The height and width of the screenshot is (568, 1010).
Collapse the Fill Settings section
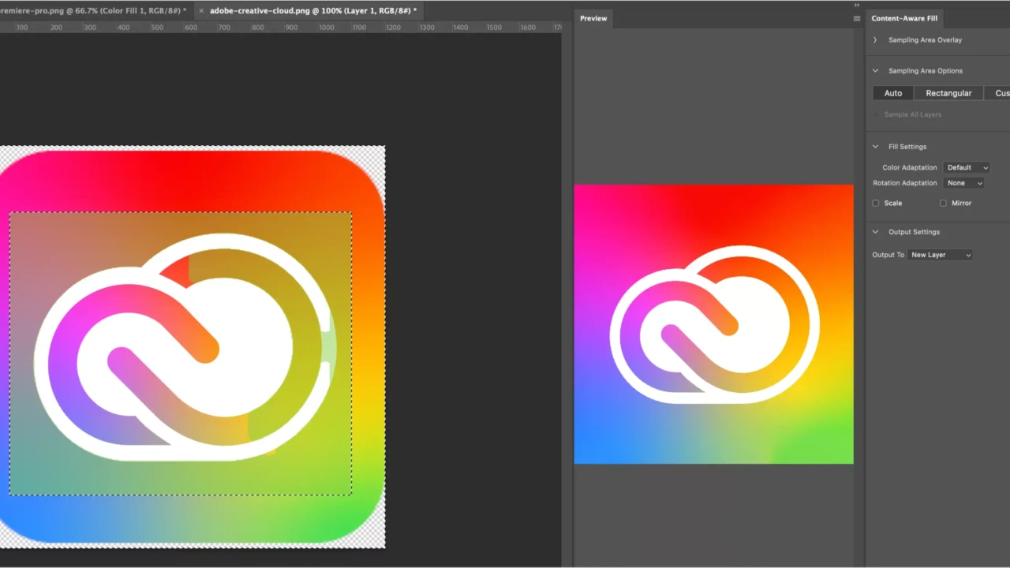pyautogui.click(x=874, y=146)
